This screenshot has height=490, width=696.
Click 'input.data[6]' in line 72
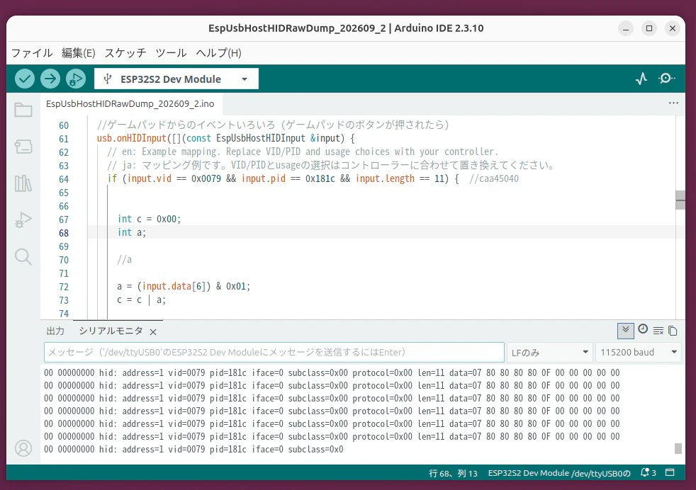pyautogui.click(x=174, y=287)
